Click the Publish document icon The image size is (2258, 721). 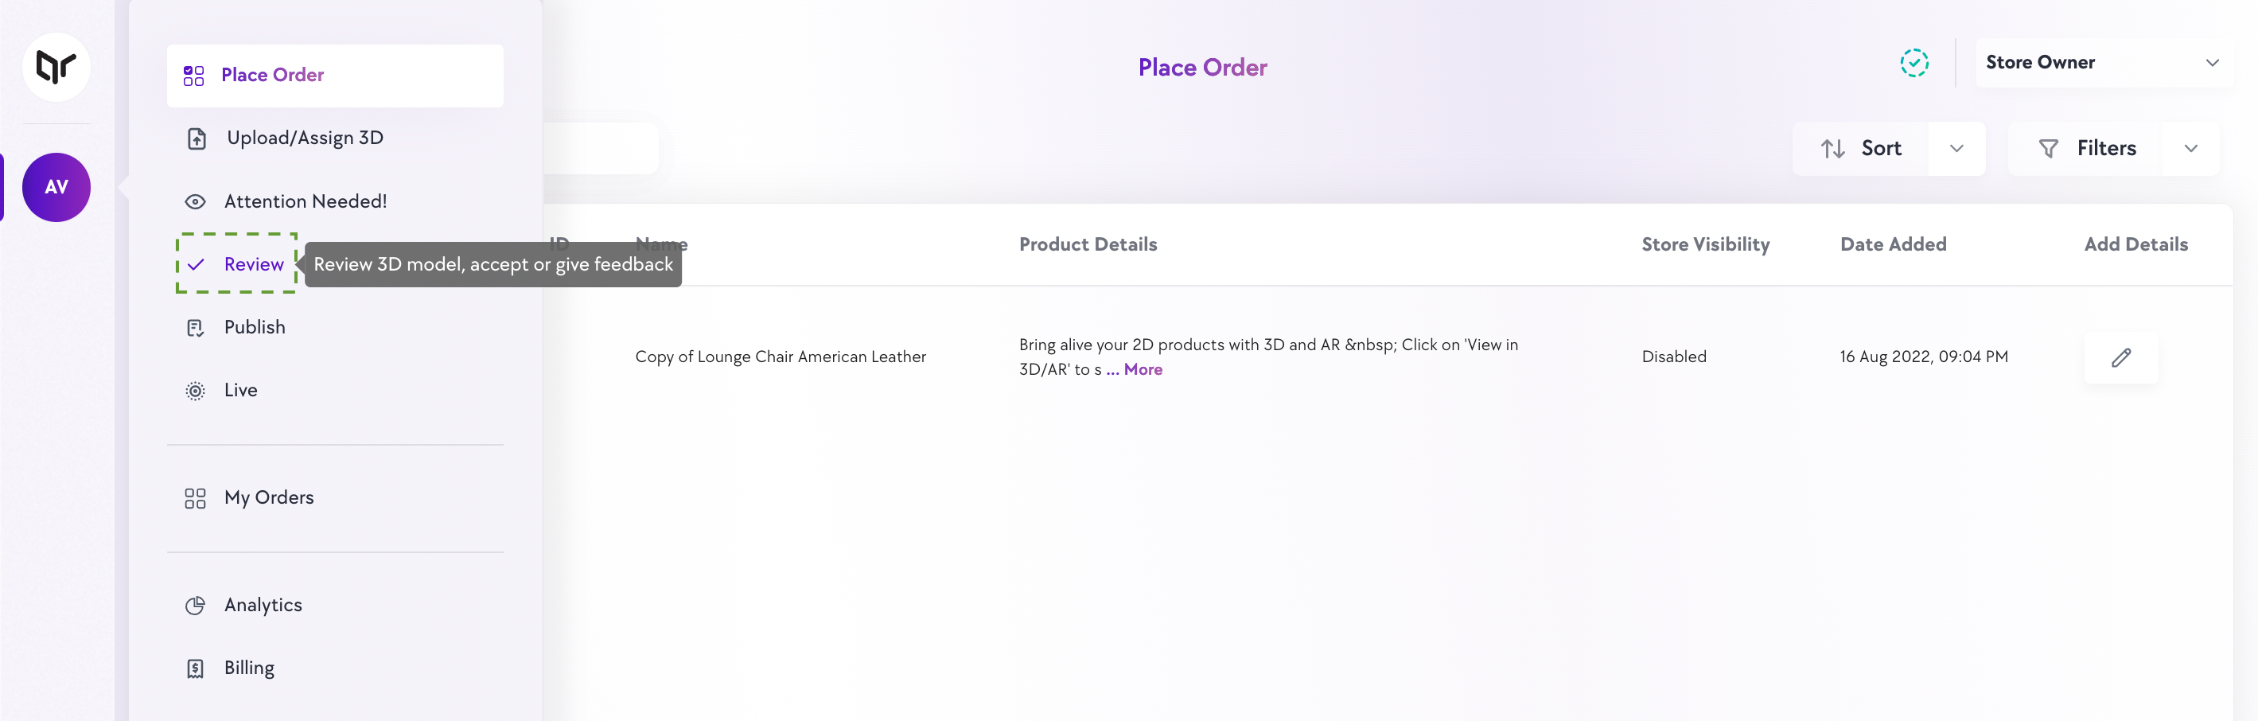(x=196, y=328)
